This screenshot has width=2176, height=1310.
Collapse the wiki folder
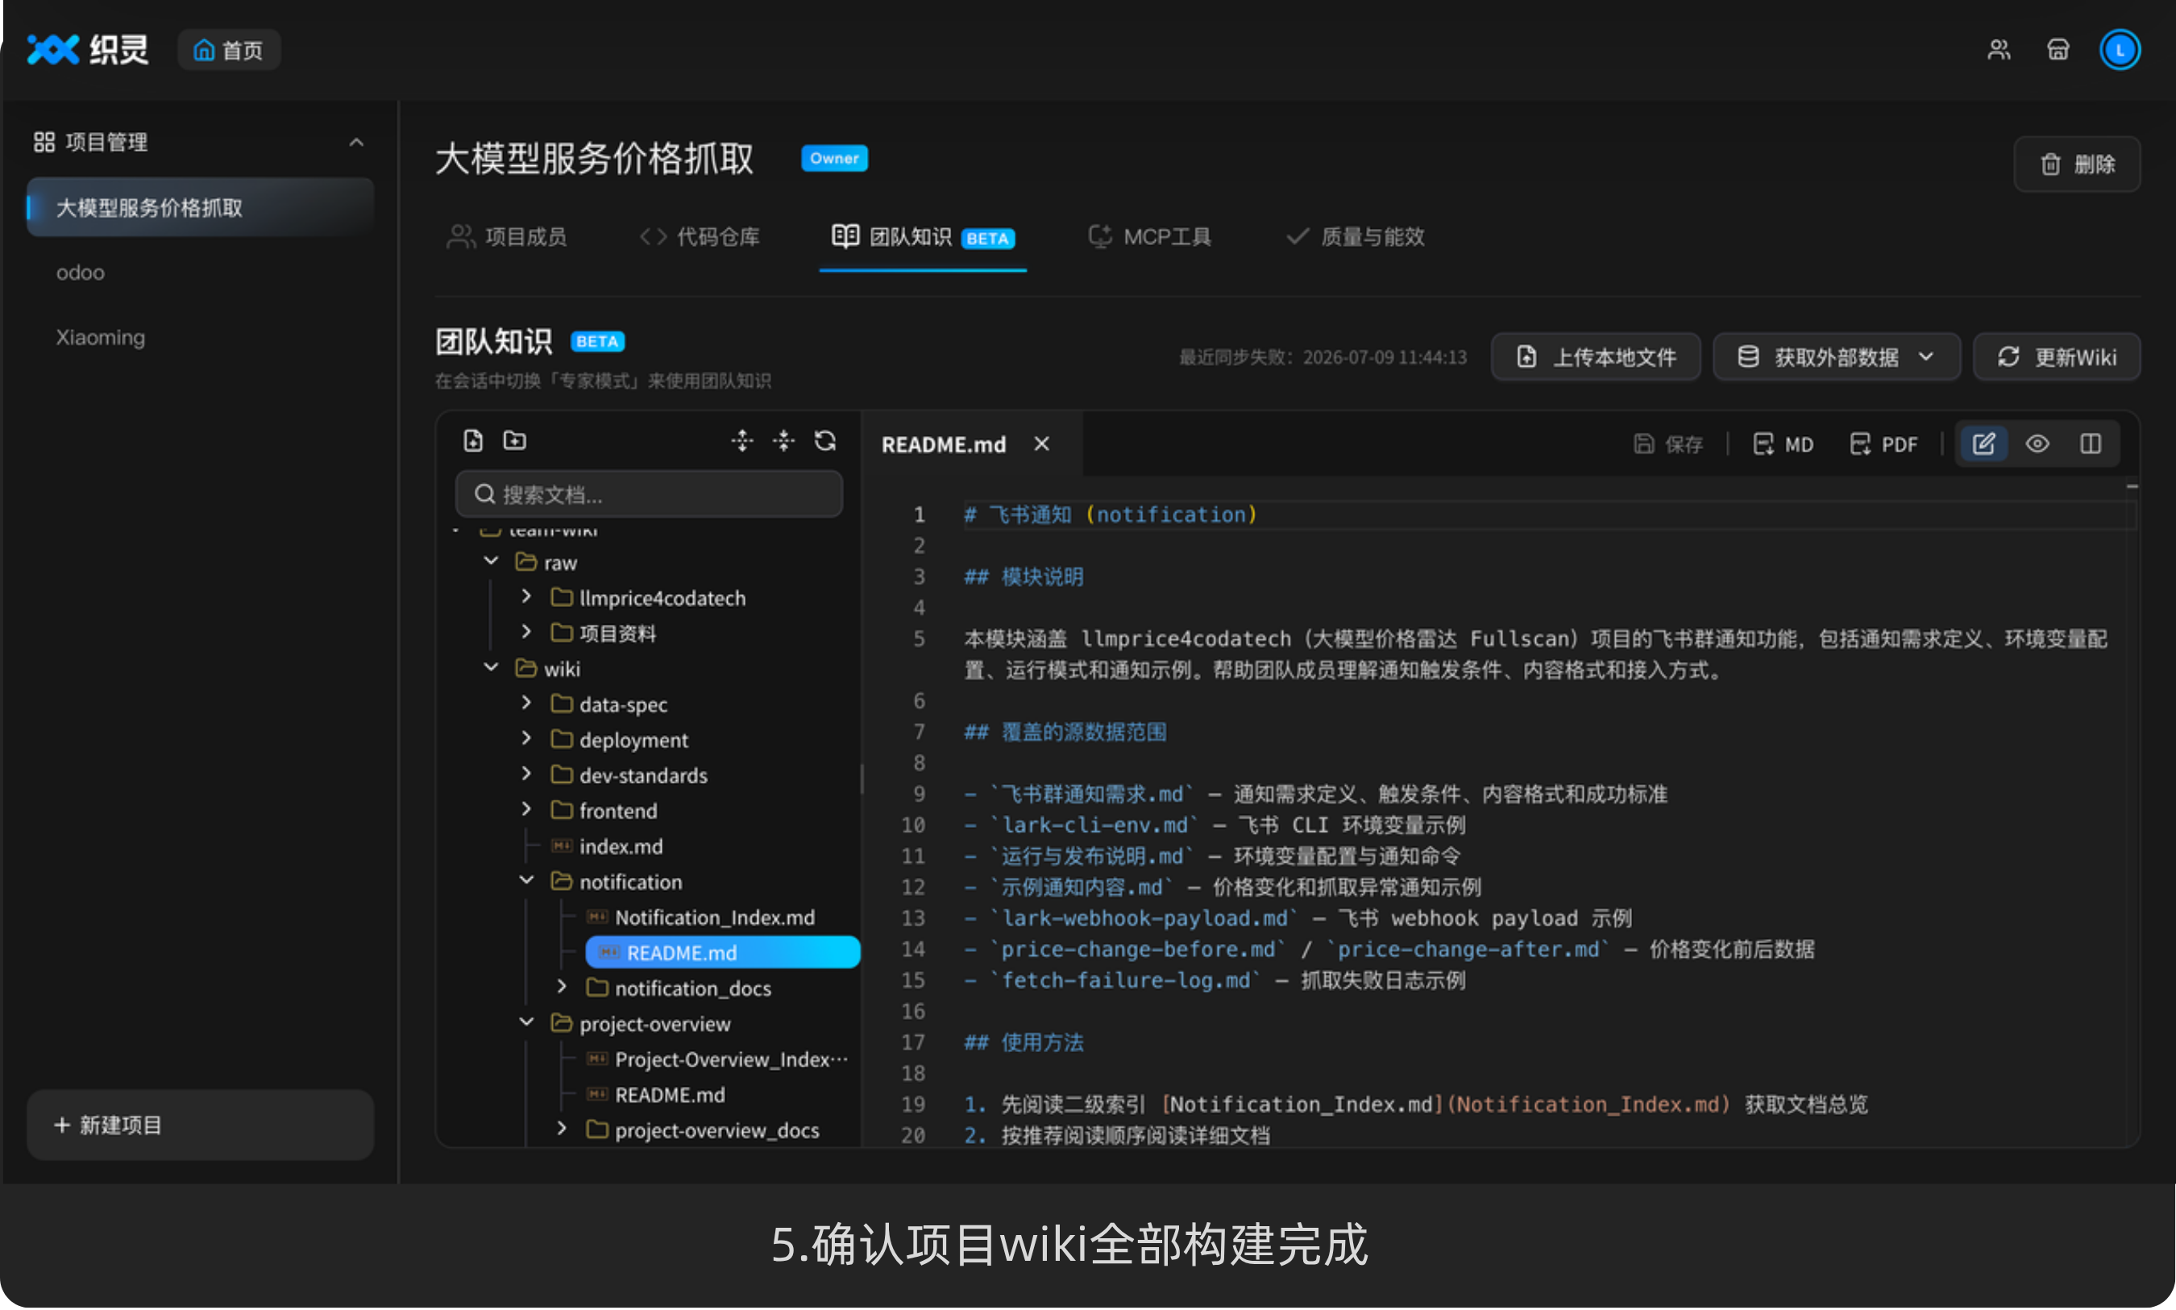pos(492,667)
